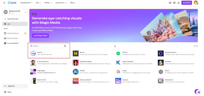This screenshot has height=96, width=204.
Task: Open the AiVOOV app icon
Action: tap(76, 72)
